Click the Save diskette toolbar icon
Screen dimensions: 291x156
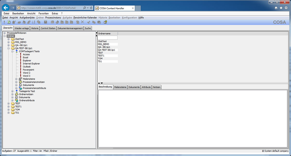(x=45, y=22)
